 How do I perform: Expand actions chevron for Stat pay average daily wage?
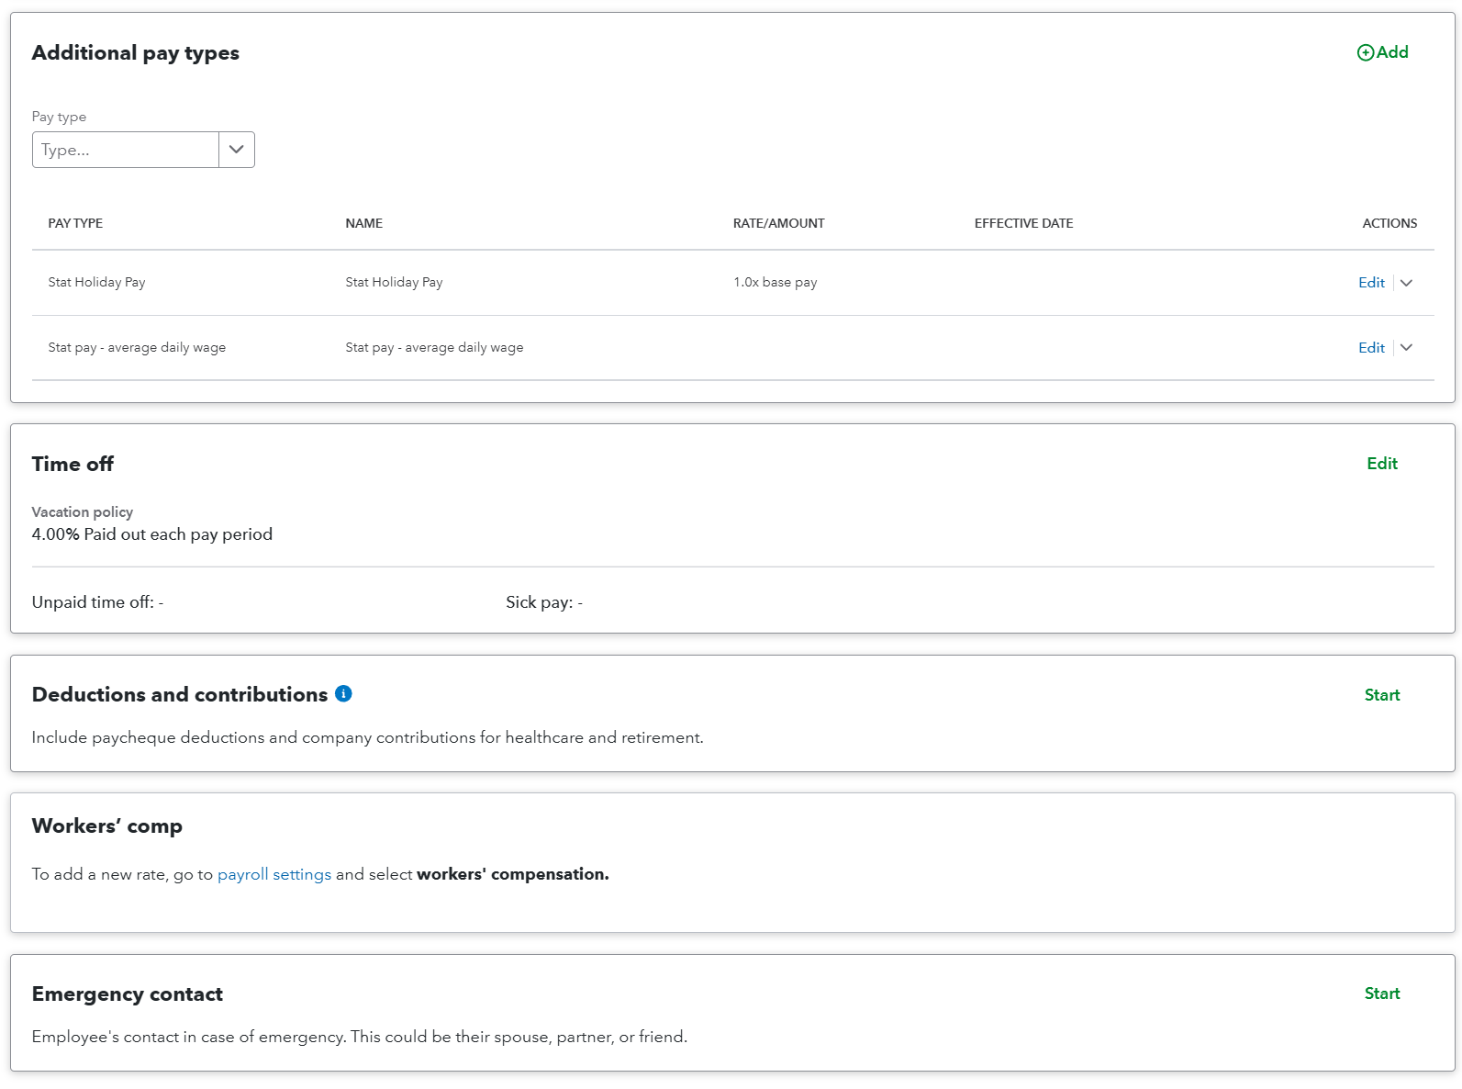click(1406, 348)
